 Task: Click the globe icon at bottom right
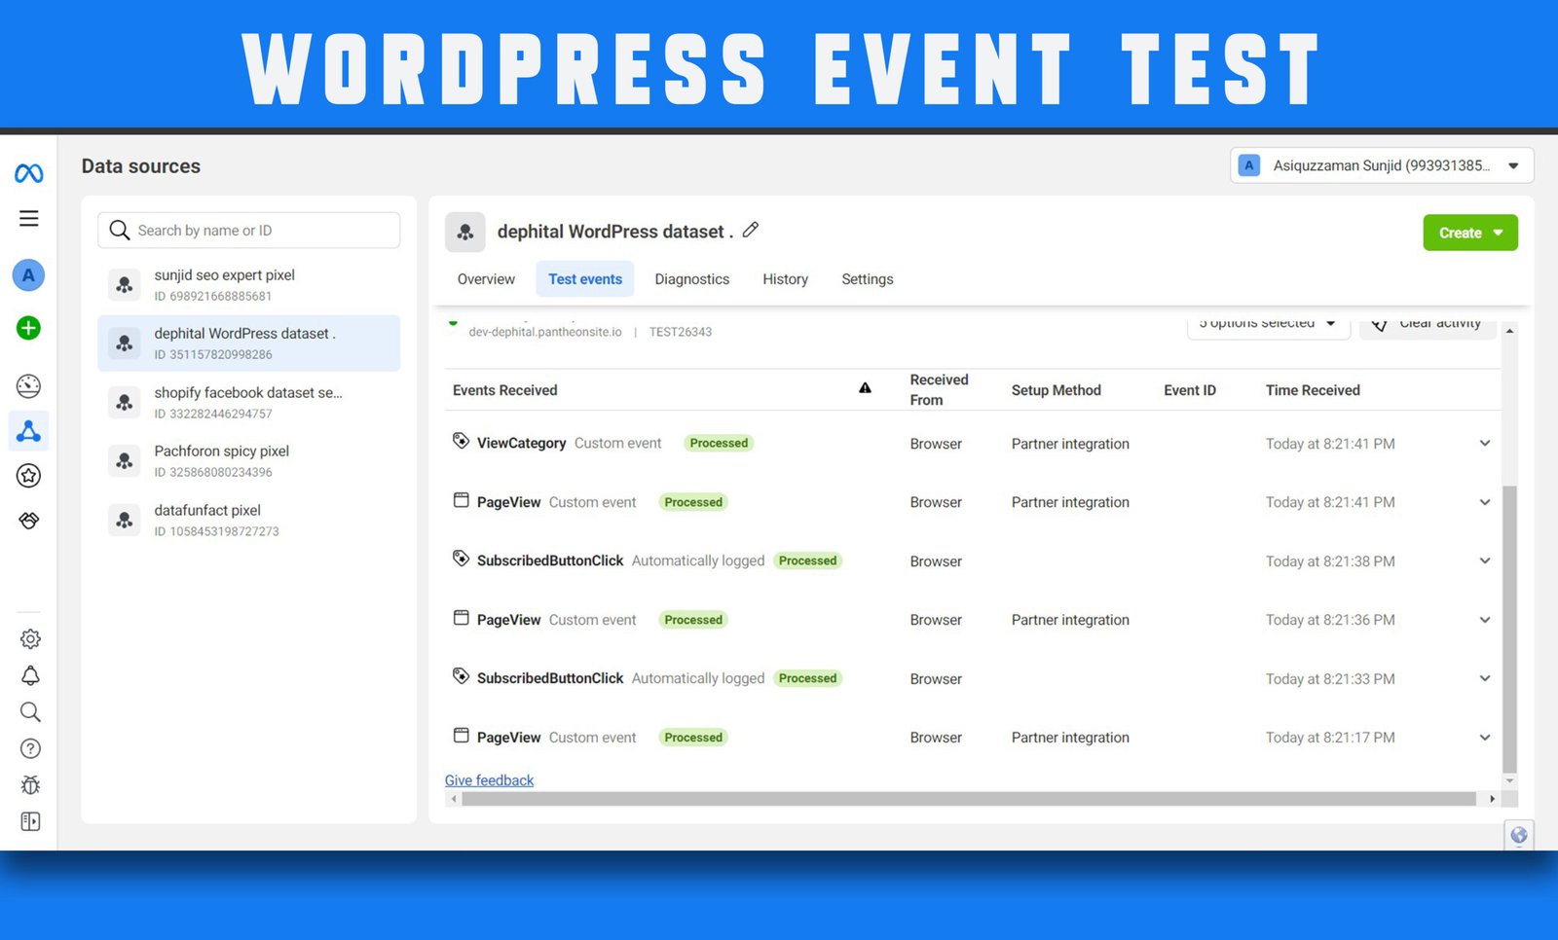tap(1518, 835)
